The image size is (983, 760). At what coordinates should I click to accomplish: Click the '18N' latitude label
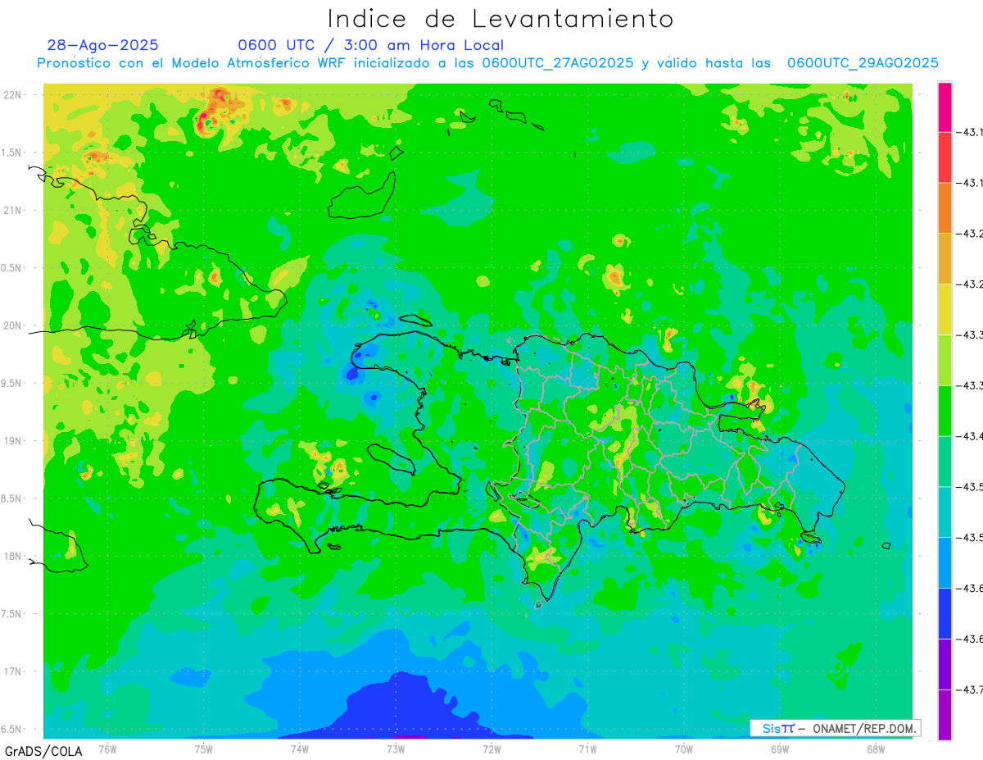coord(13,556)
